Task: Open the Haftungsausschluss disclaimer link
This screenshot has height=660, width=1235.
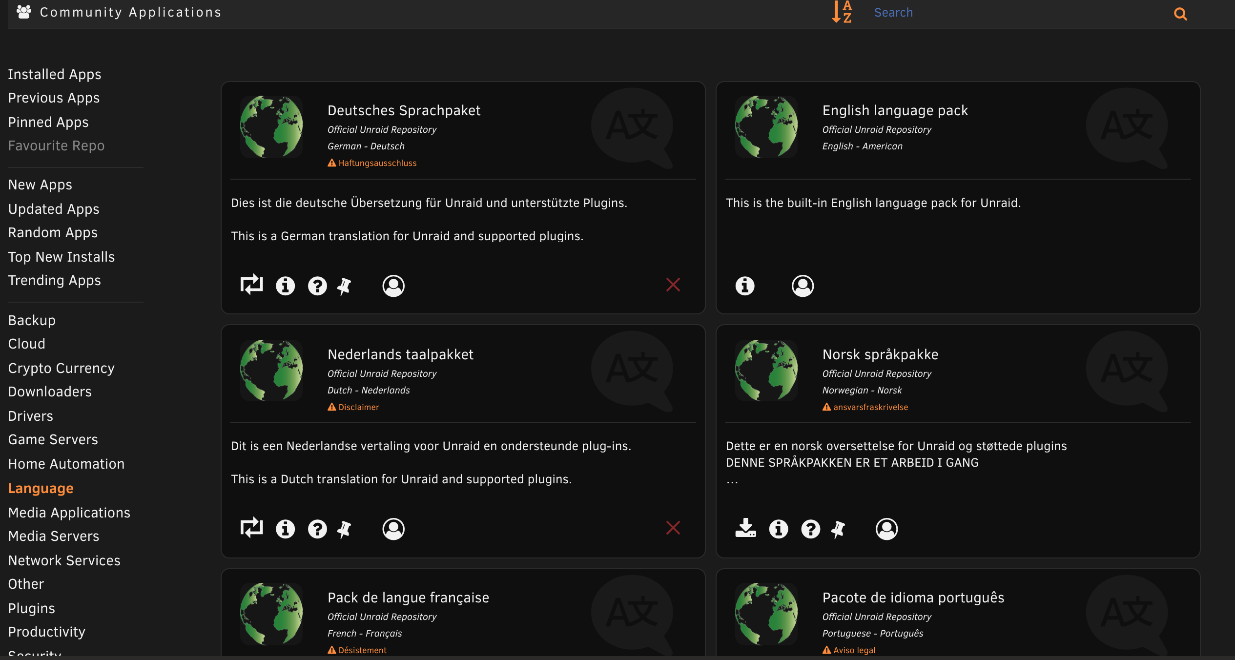Action: point(377,163)
